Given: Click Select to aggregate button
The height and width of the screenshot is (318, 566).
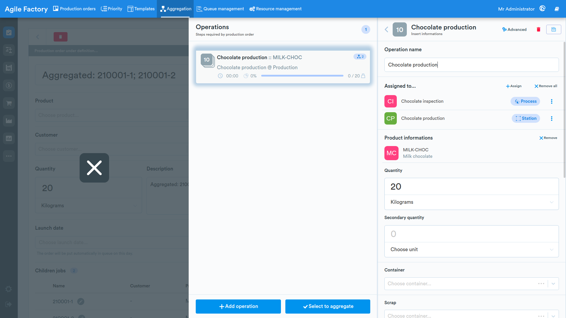Looking at the screenshot, I should pyautogui.click(x=328, y=307).
